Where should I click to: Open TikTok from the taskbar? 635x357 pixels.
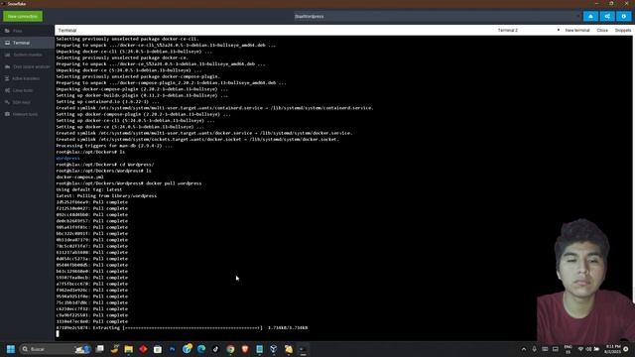coord(215,349)
